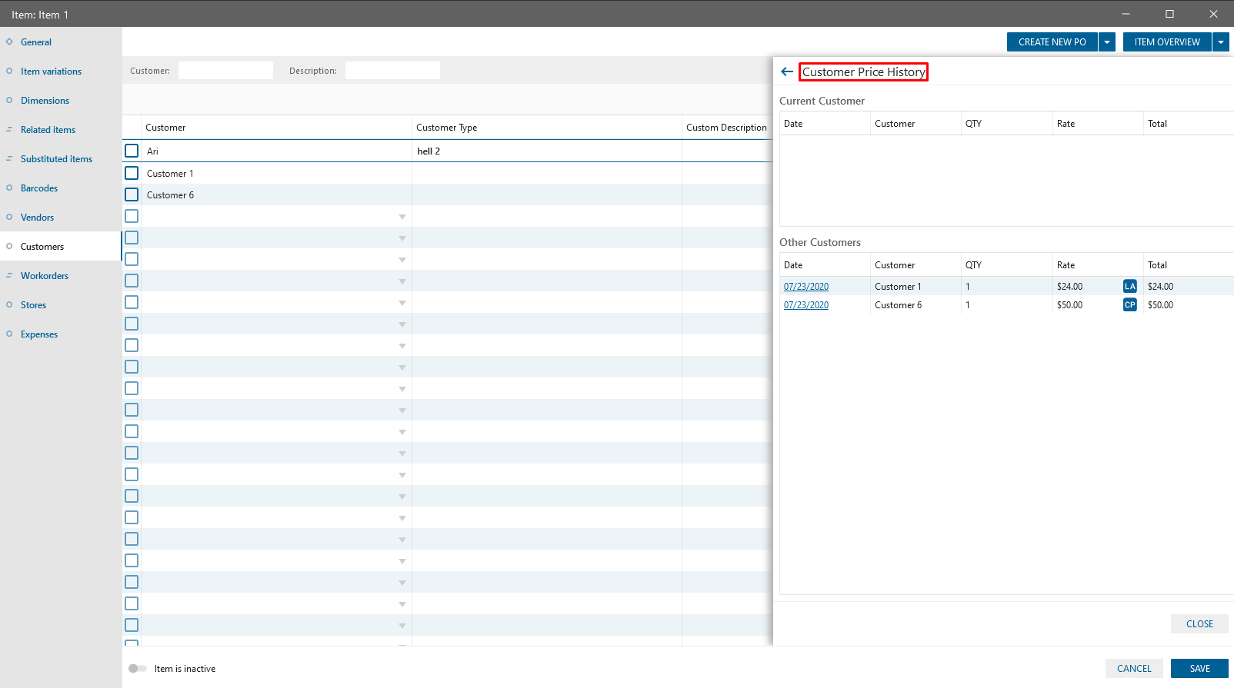Tick the first empty row checkbox below Customer 6
Image resolution: width=1234 pixels, height=688 pixels.
pyautogui.click(x=132, y=216)
